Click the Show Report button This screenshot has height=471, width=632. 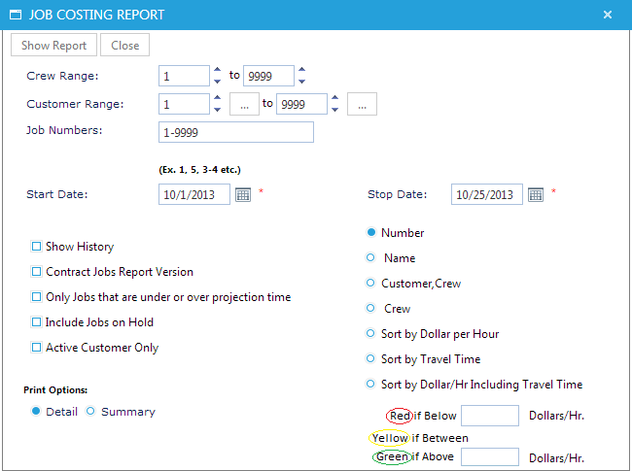[54, 46]
